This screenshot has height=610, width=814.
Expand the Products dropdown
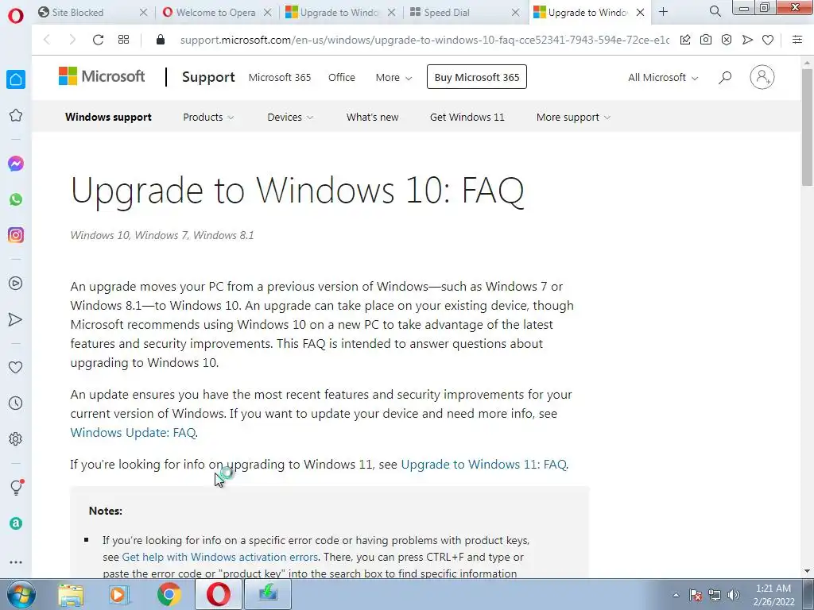click(208, 118)
